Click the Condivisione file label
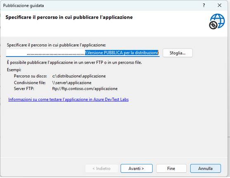 coord(30,83)
